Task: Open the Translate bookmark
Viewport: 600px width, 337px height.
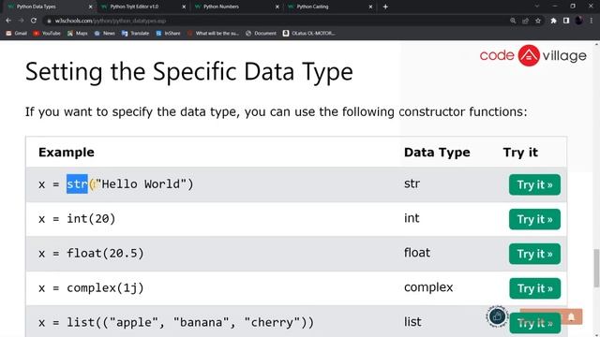Action: pyautogui.click(x=135, y=34)
